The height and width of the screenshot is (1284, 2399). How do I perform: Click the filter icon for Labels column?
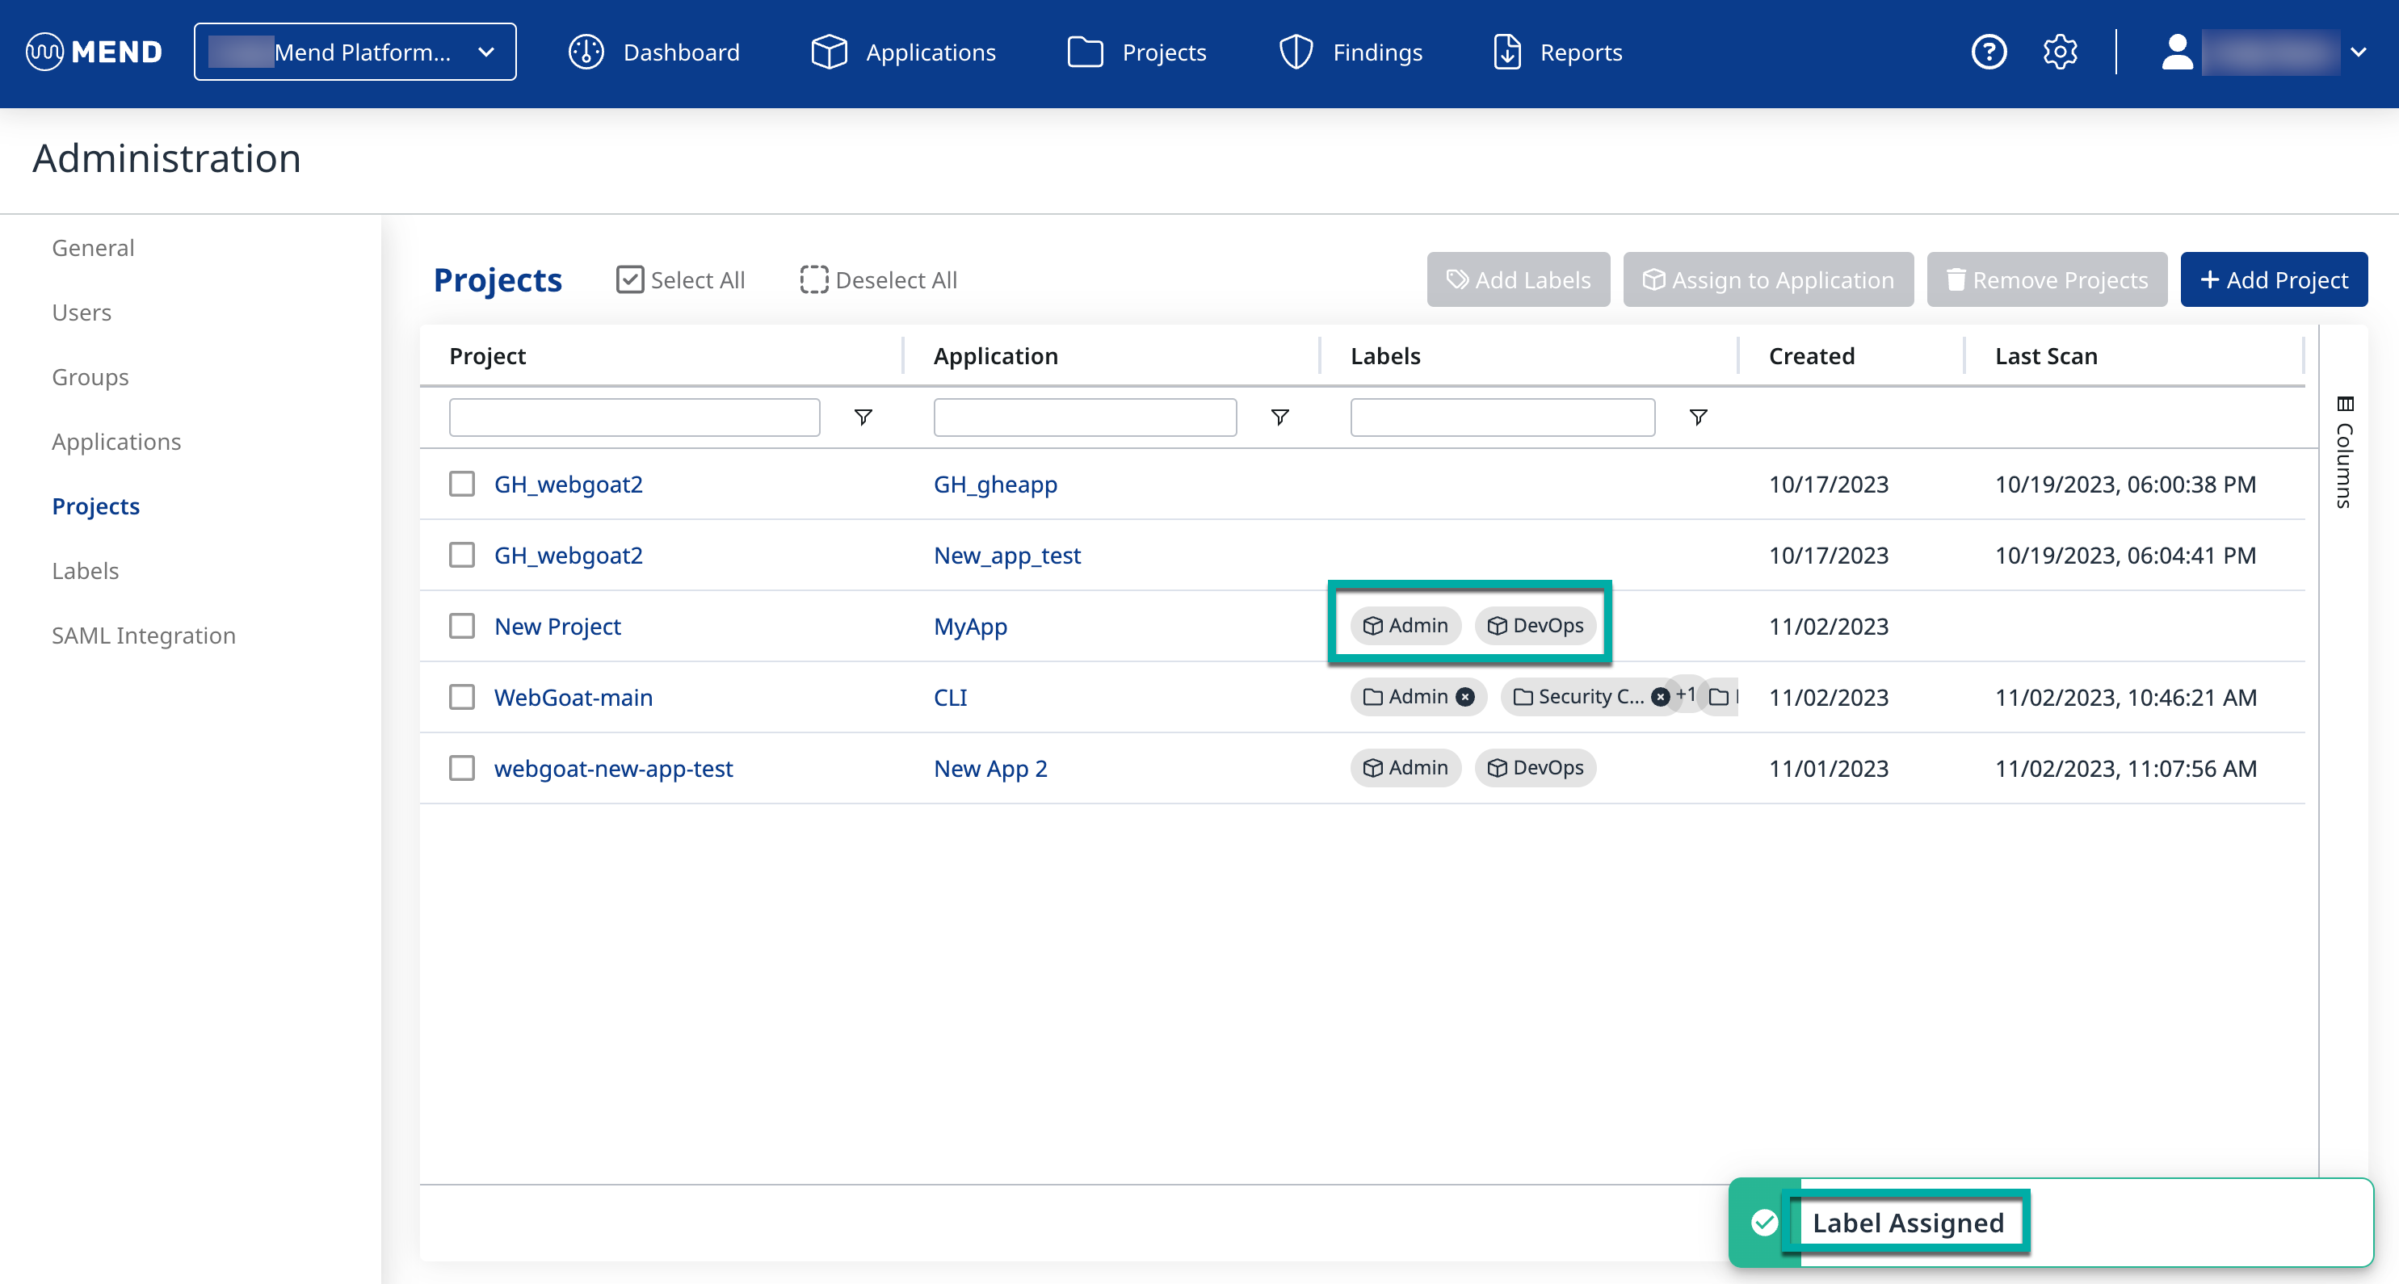pyautogui.click(x=1698, y=418)
